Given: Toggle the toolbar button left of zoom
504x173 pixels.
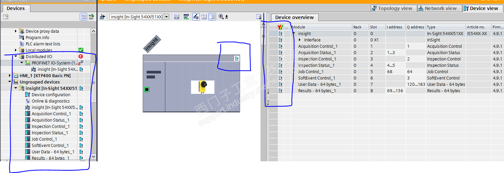Looking at the screenshot, I should 212,17.
